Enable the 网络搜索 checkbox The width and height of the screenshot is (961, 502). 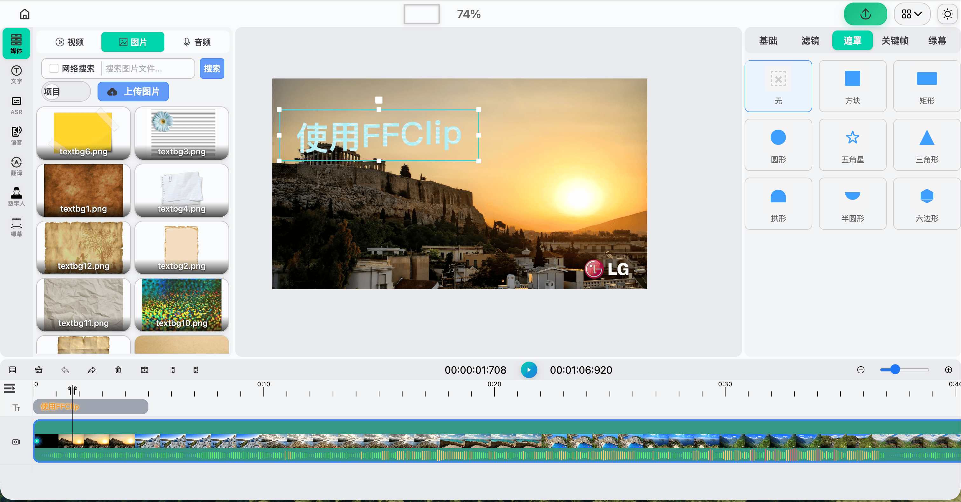coord(54,68)
